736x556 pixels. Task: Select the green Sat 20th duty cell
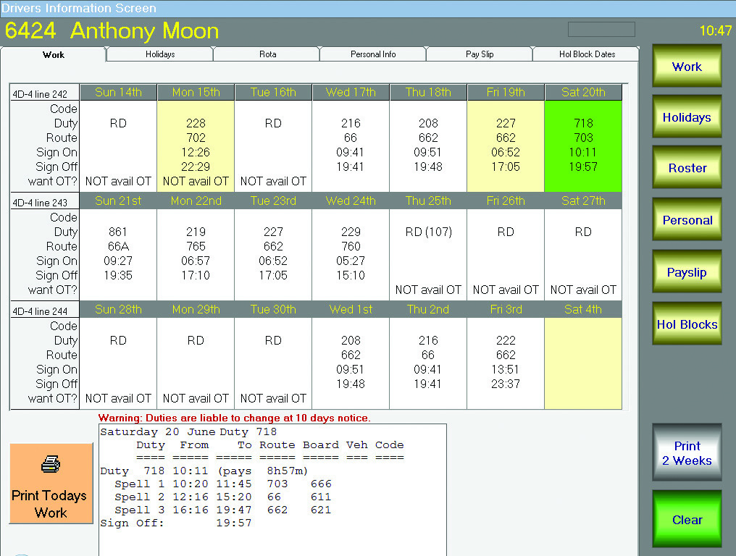pos(583,145)
